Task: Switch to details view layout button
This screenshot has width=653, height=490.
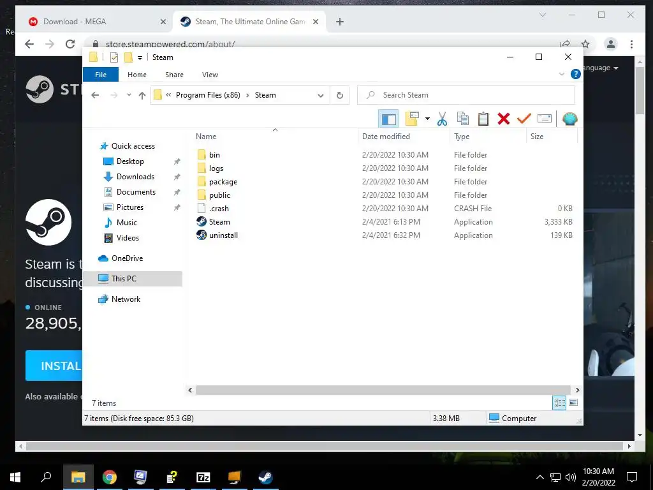Action: [x=559, y=403]
